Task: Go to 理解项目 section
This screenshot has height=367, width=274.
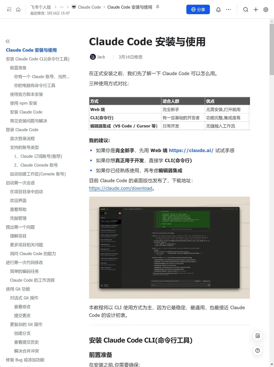Action: click(18, 236)
